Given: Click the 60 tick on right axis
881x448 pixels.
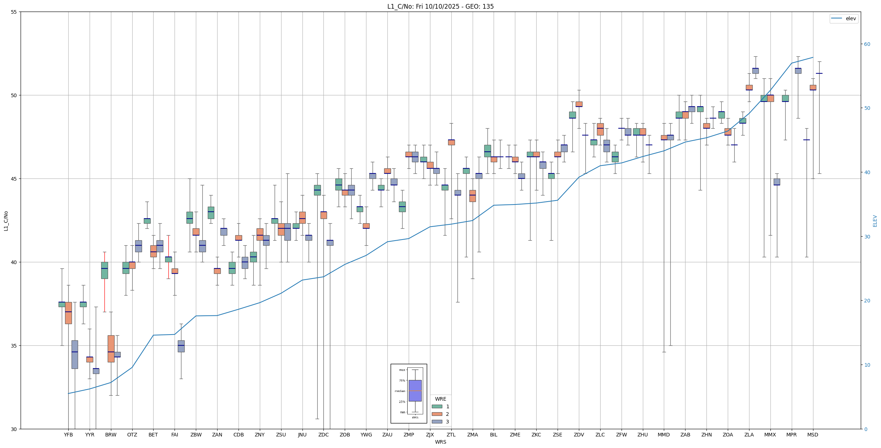Looking at the screenshot, I should pos(867,44).
